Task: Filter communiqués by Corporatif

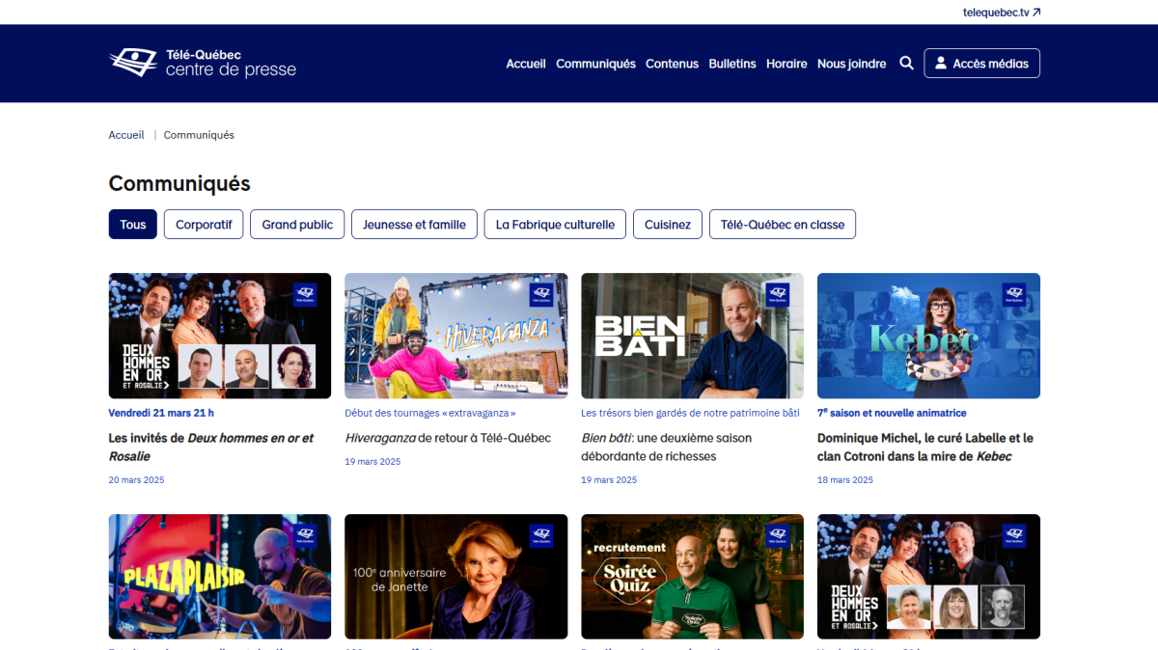Action: click(204, 225)
